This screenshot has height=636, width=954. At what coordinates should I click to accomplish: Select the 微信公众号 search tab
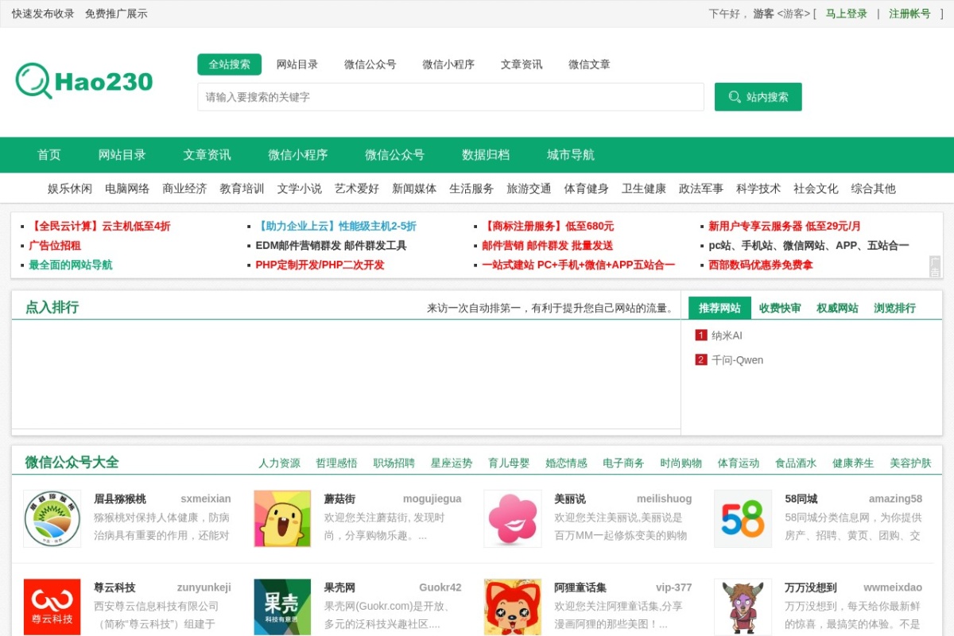370,64
